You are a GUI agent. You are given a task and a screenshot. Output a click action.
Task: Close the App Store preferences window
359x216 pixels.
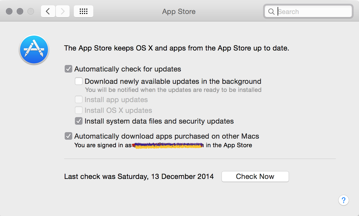pos(9,11)
